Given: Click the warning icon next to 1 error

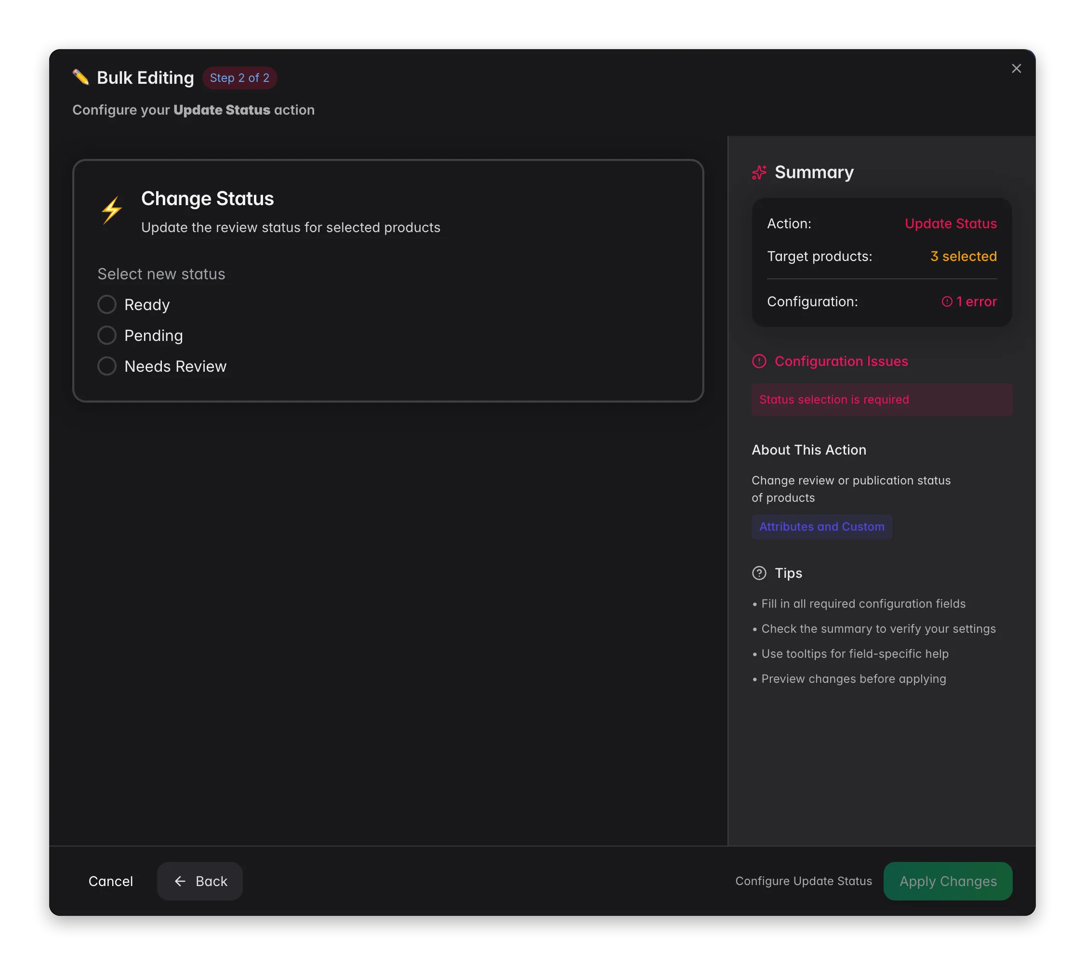Looking at the screenshot, I should 947,302.
